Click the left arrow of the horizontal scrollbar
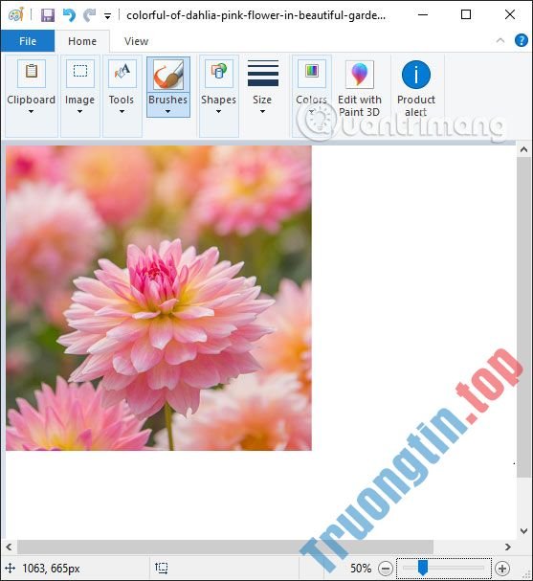 click(x=9, y=547)
